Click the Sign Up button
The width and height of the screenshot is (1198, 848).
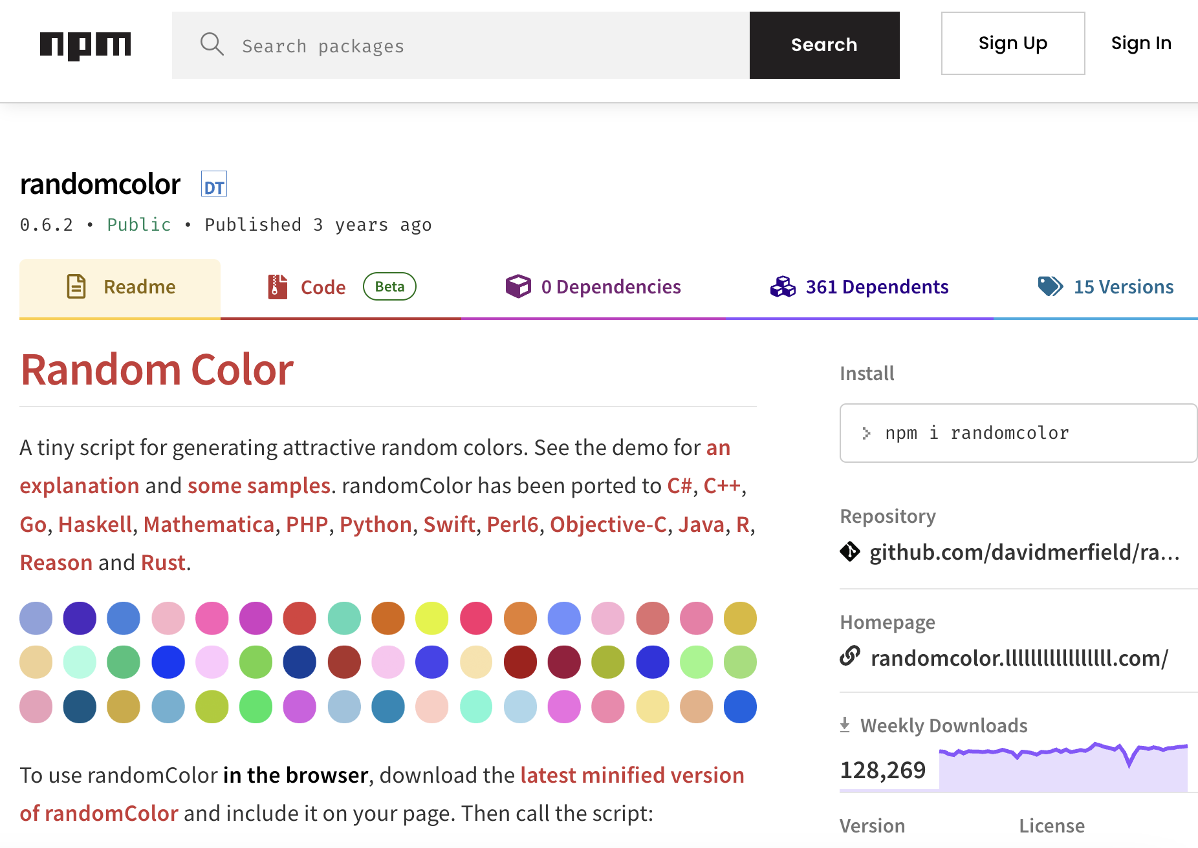[x=1013, y=43]
